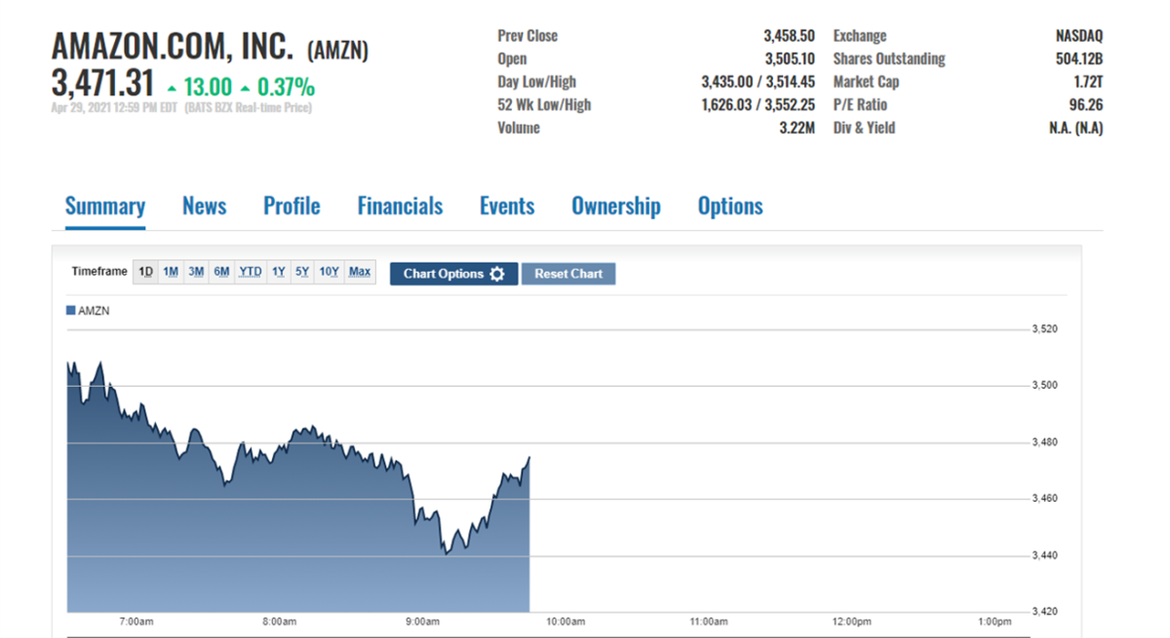Viewport: 1170px width, 638px height.
Task: Click the Market Cap value 1.72T
Action: click(1086, 82)
